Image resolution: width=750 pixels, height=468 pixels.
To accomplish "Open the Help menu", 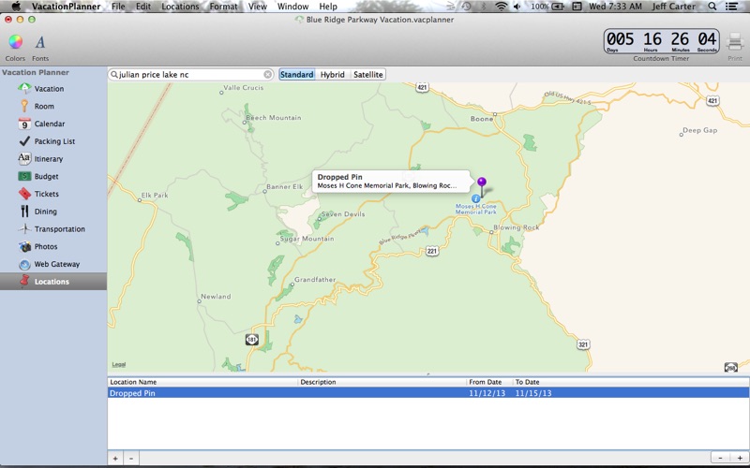I will (328, 7).
